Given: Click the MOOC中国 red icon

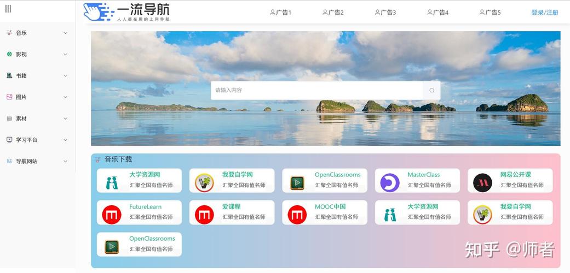Looking at the screenshot, I should click(x=297, y=215).
